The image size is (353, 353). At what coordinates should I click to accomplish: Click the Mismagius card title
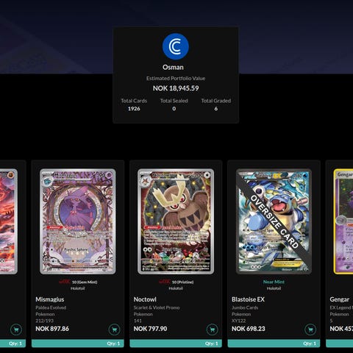[50, 299]
